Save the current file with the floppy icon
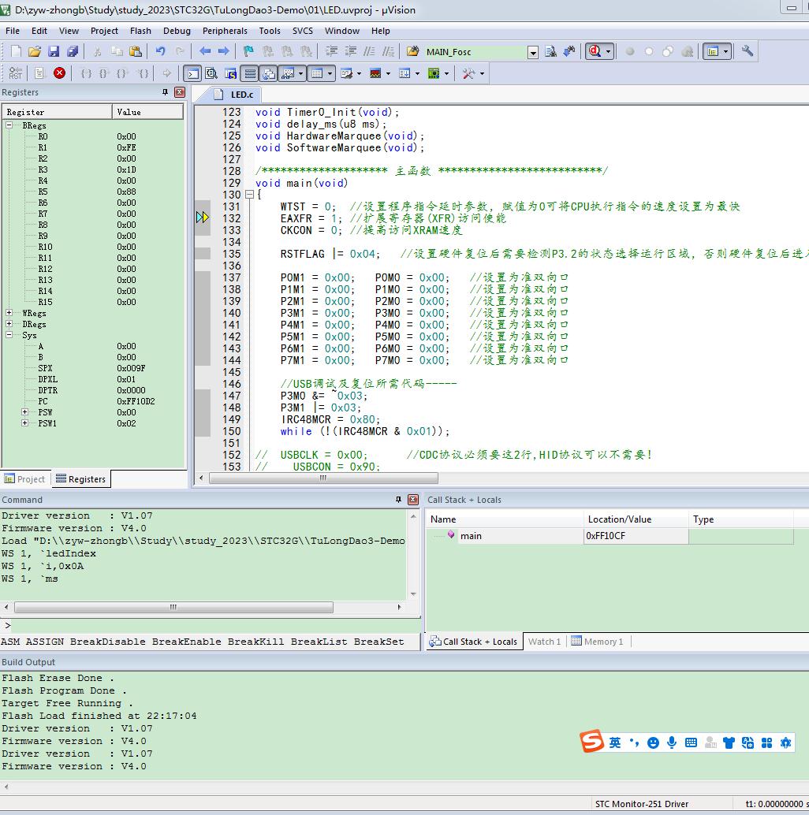Viewport: 809px width, 815px height. [54, 51]
